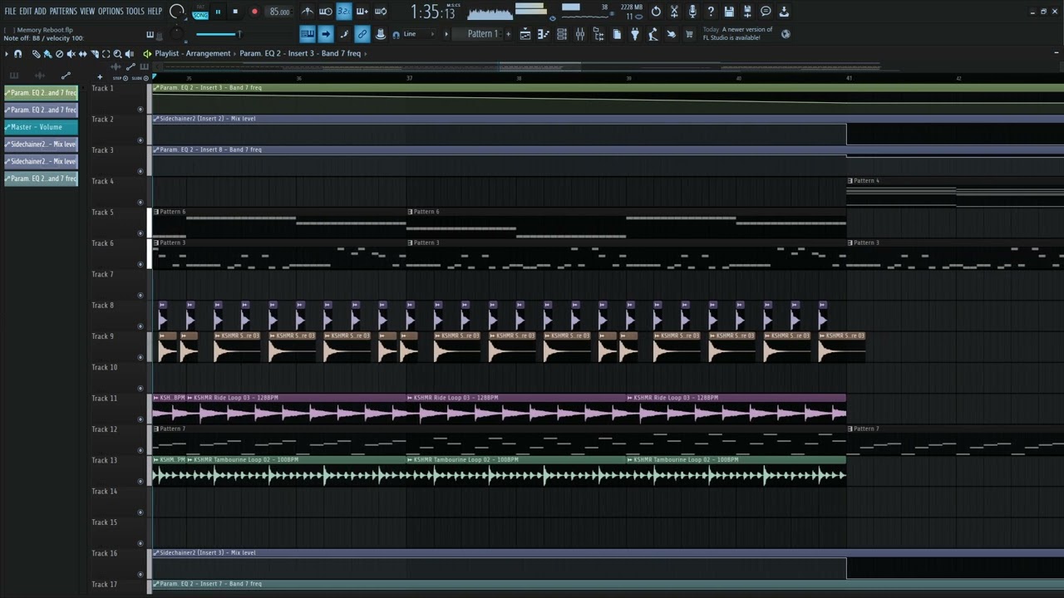
Task: Mute Track 1 using its green dot
Action: click(140, 109)
